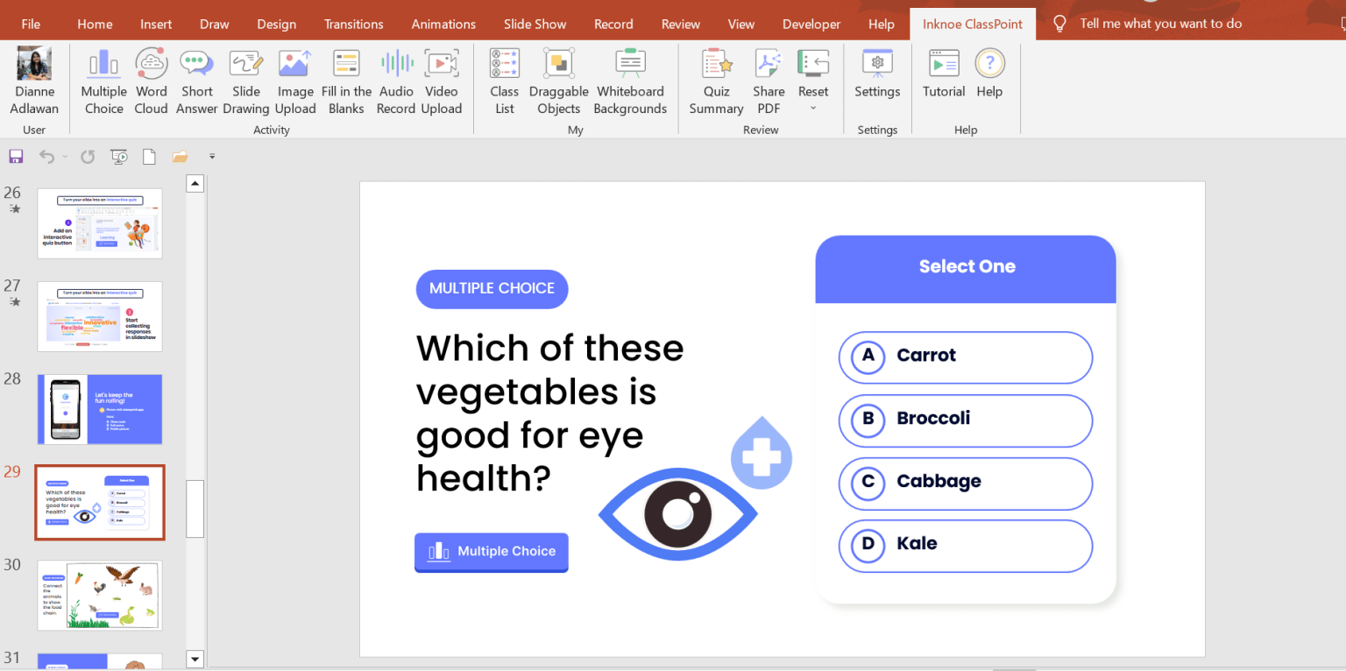
Task: Select the Word Cloud activity
Action: 151,79
